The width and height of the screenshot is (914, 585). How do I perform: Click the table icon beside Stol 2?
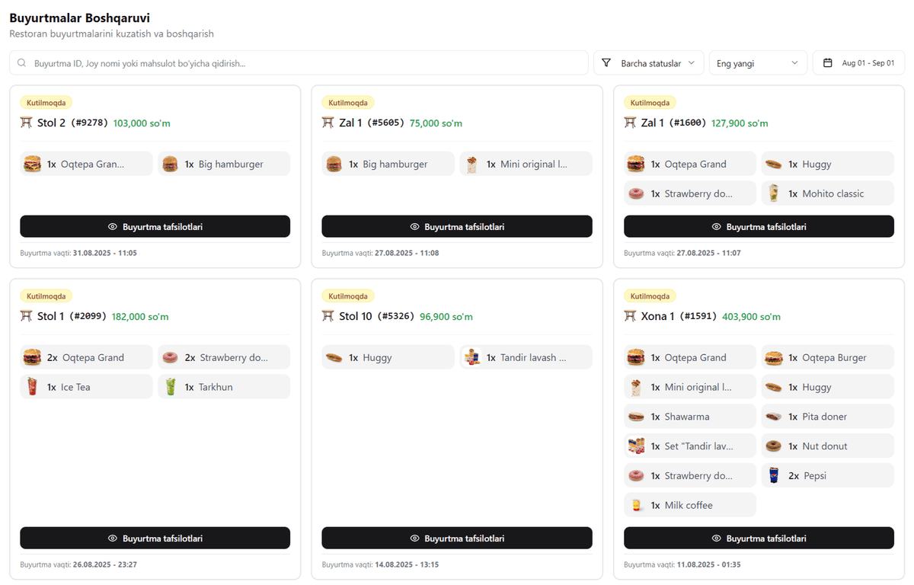pos(27,123)
